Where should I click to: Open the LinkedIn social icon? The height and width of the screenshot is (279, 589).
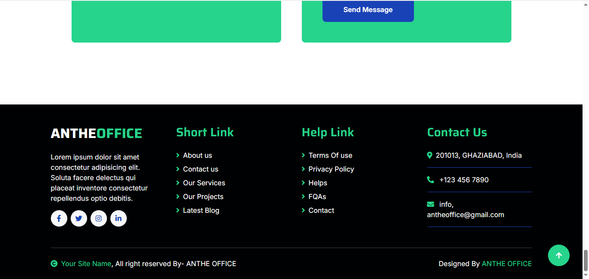point(118,218)
